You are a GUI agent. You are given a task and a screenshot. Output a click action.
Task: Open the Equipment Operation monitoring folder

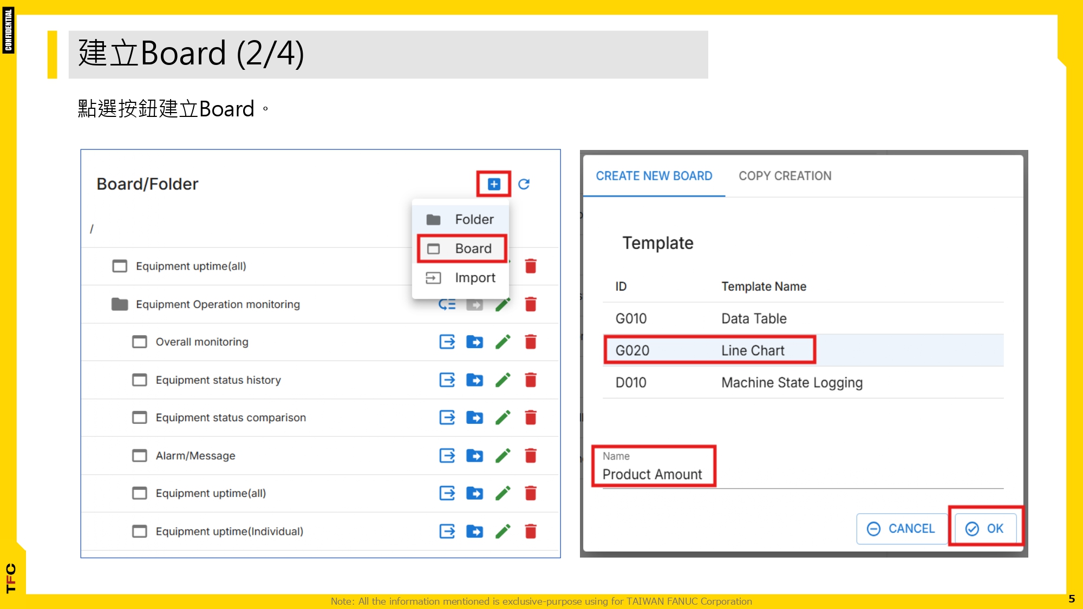click(x=217, y=304)
